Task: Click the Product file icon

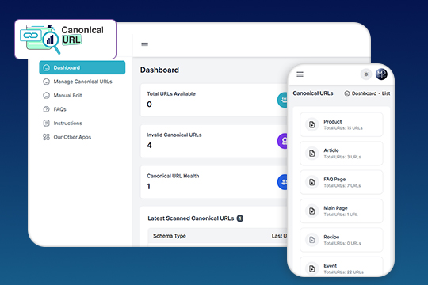Action: 311,124
